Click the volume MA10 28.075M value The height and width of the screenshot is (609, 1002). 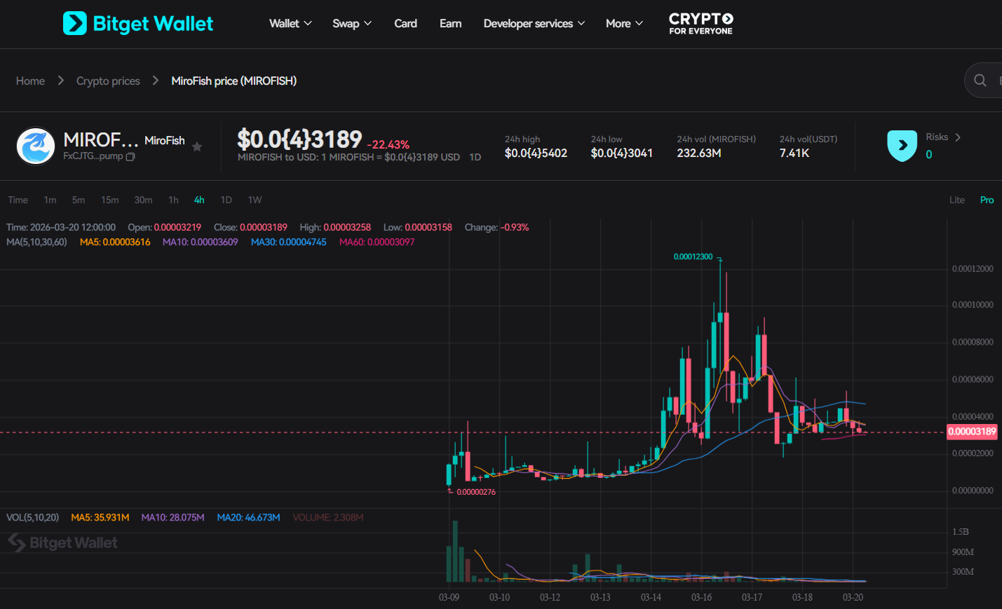(x=173, y=517)
